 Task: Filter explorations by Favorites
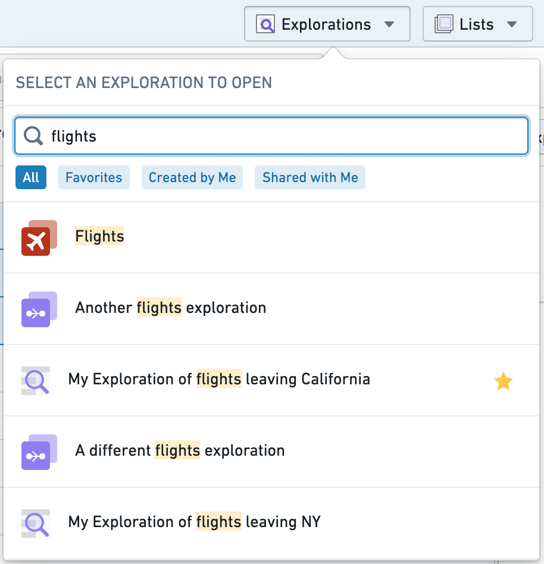94,177
